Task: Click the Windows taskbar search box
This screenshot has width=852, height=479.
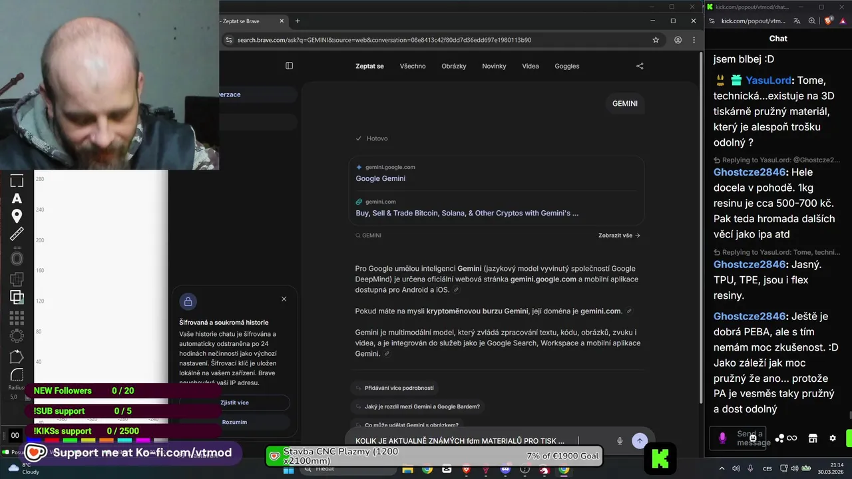Action: [x=346, y=469]
